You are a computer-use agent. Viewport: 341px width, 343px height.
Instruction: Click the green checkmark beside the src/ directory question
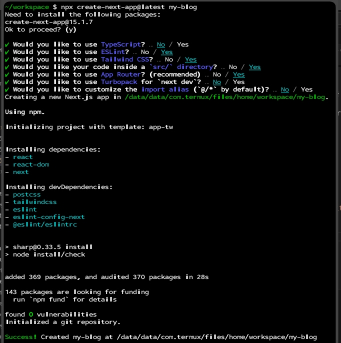click(7, 67)
